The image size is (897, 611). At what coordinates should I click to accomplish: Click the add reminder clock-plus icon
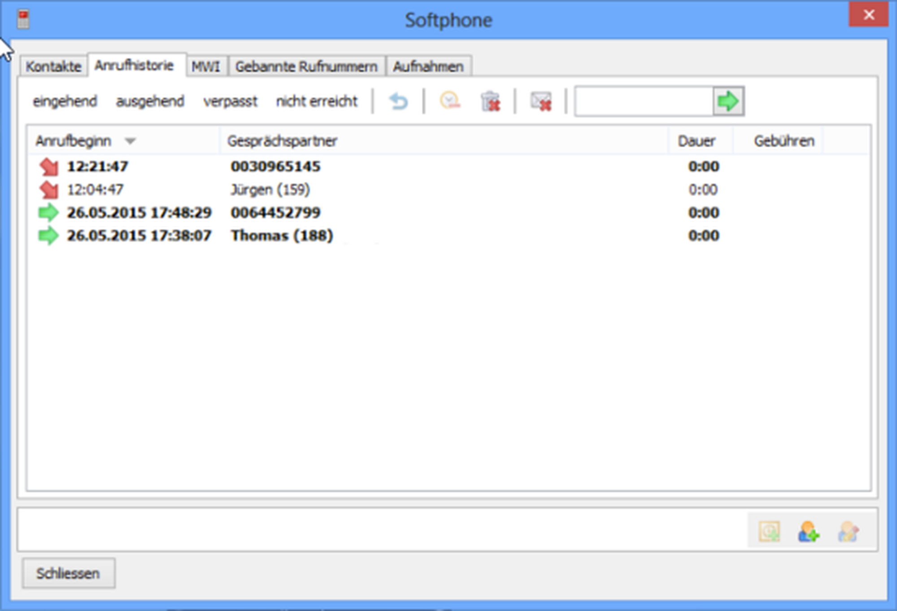[769, 532]
